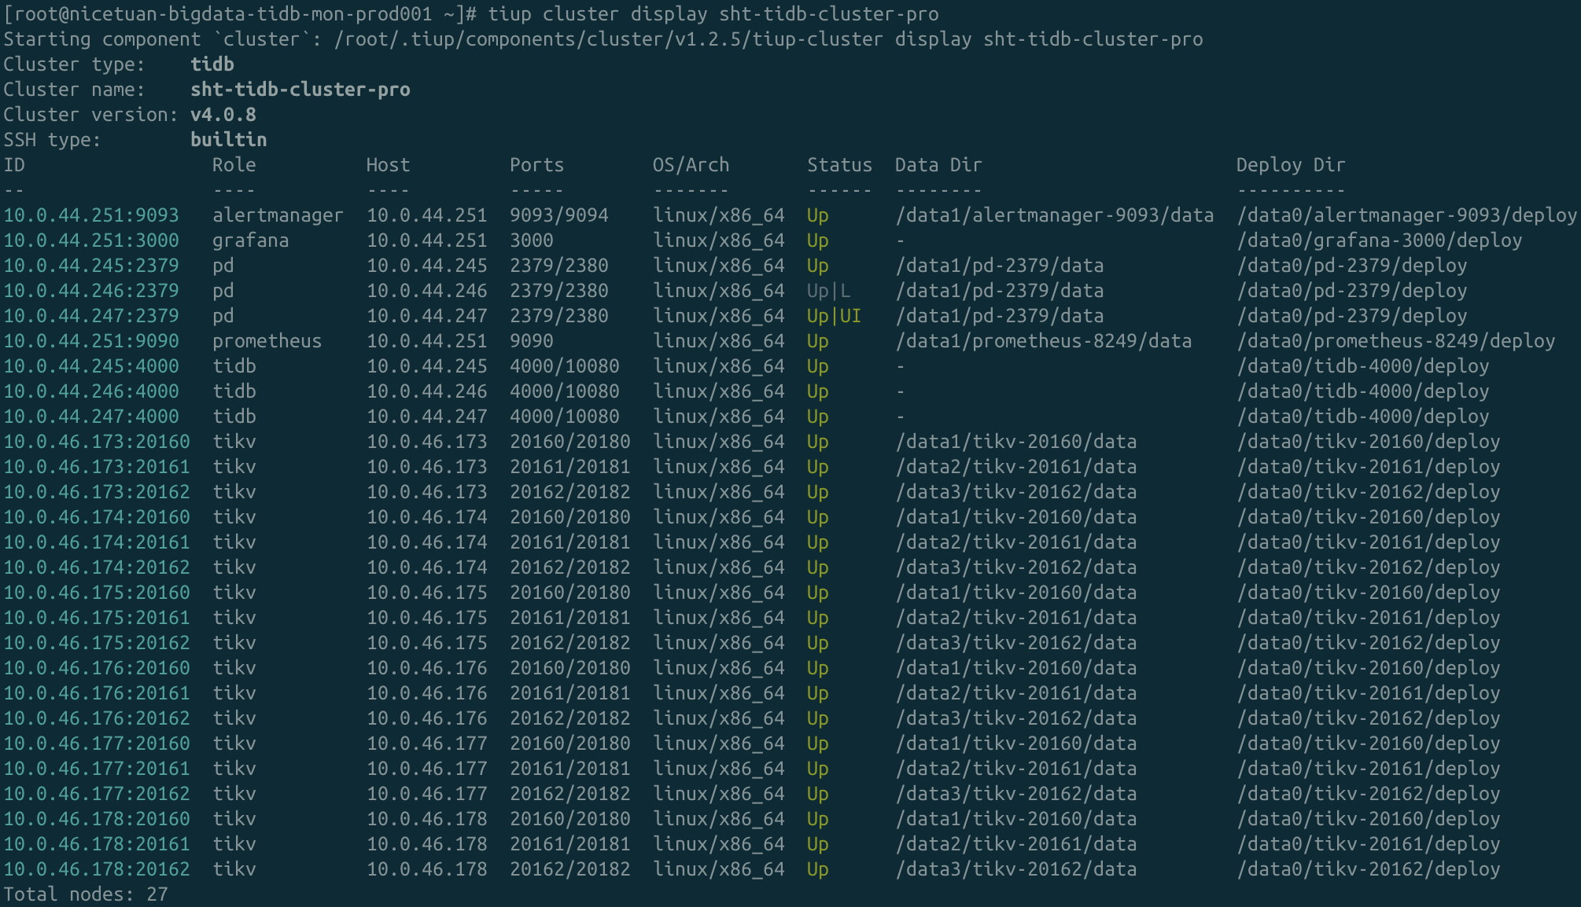Select the ID 10.0.46.178:20160
The height and width of the screenshot is (907, 1581).
(x=97, y=819)
